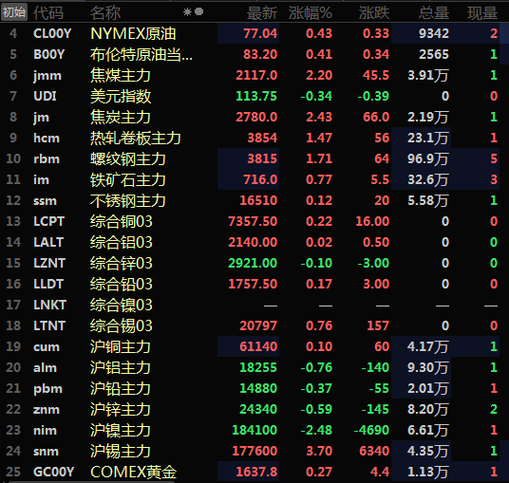Click the 现量 column header

pos(482,13)
